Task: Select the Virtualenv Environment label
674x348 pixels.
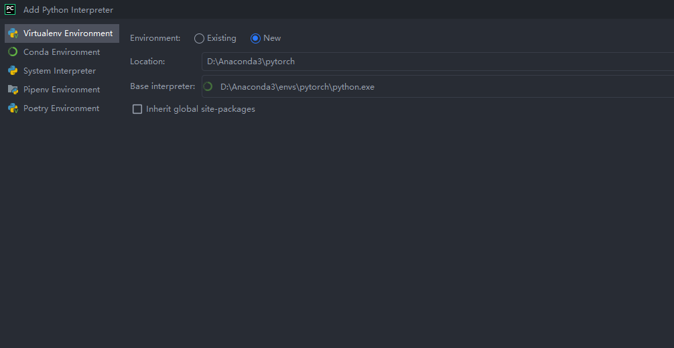Action: click(x=68, y=33)
